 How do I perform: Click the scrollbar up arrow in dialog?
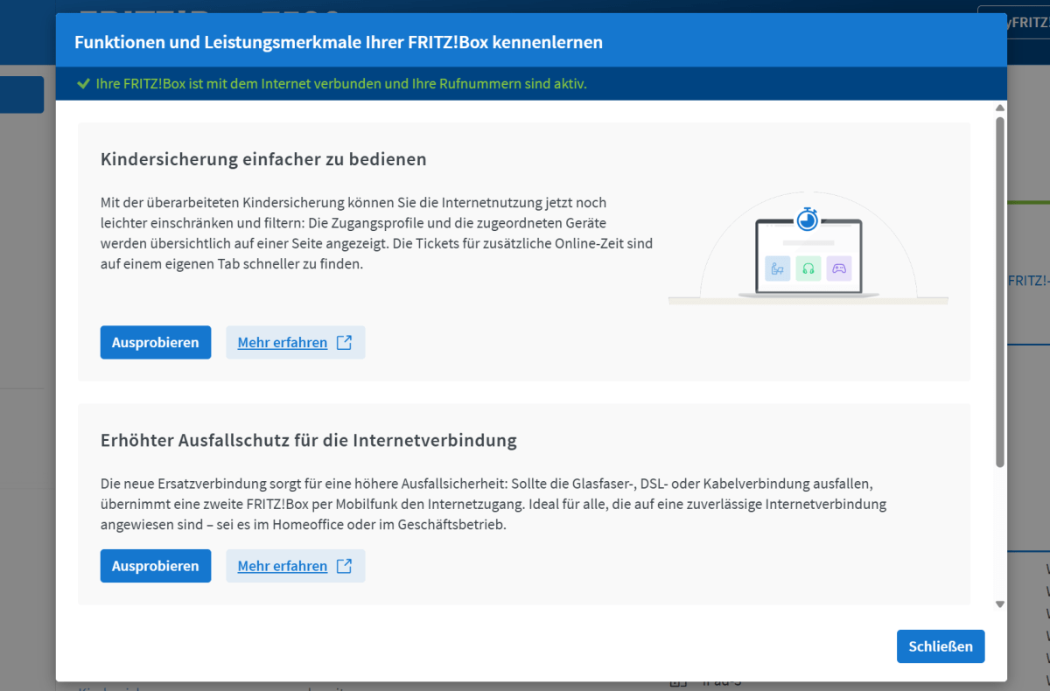click(999, 108)
